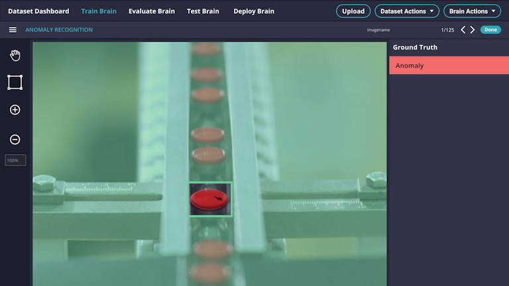
Task: Switch to the Train Brain tab
Action: tap(99, 11)
